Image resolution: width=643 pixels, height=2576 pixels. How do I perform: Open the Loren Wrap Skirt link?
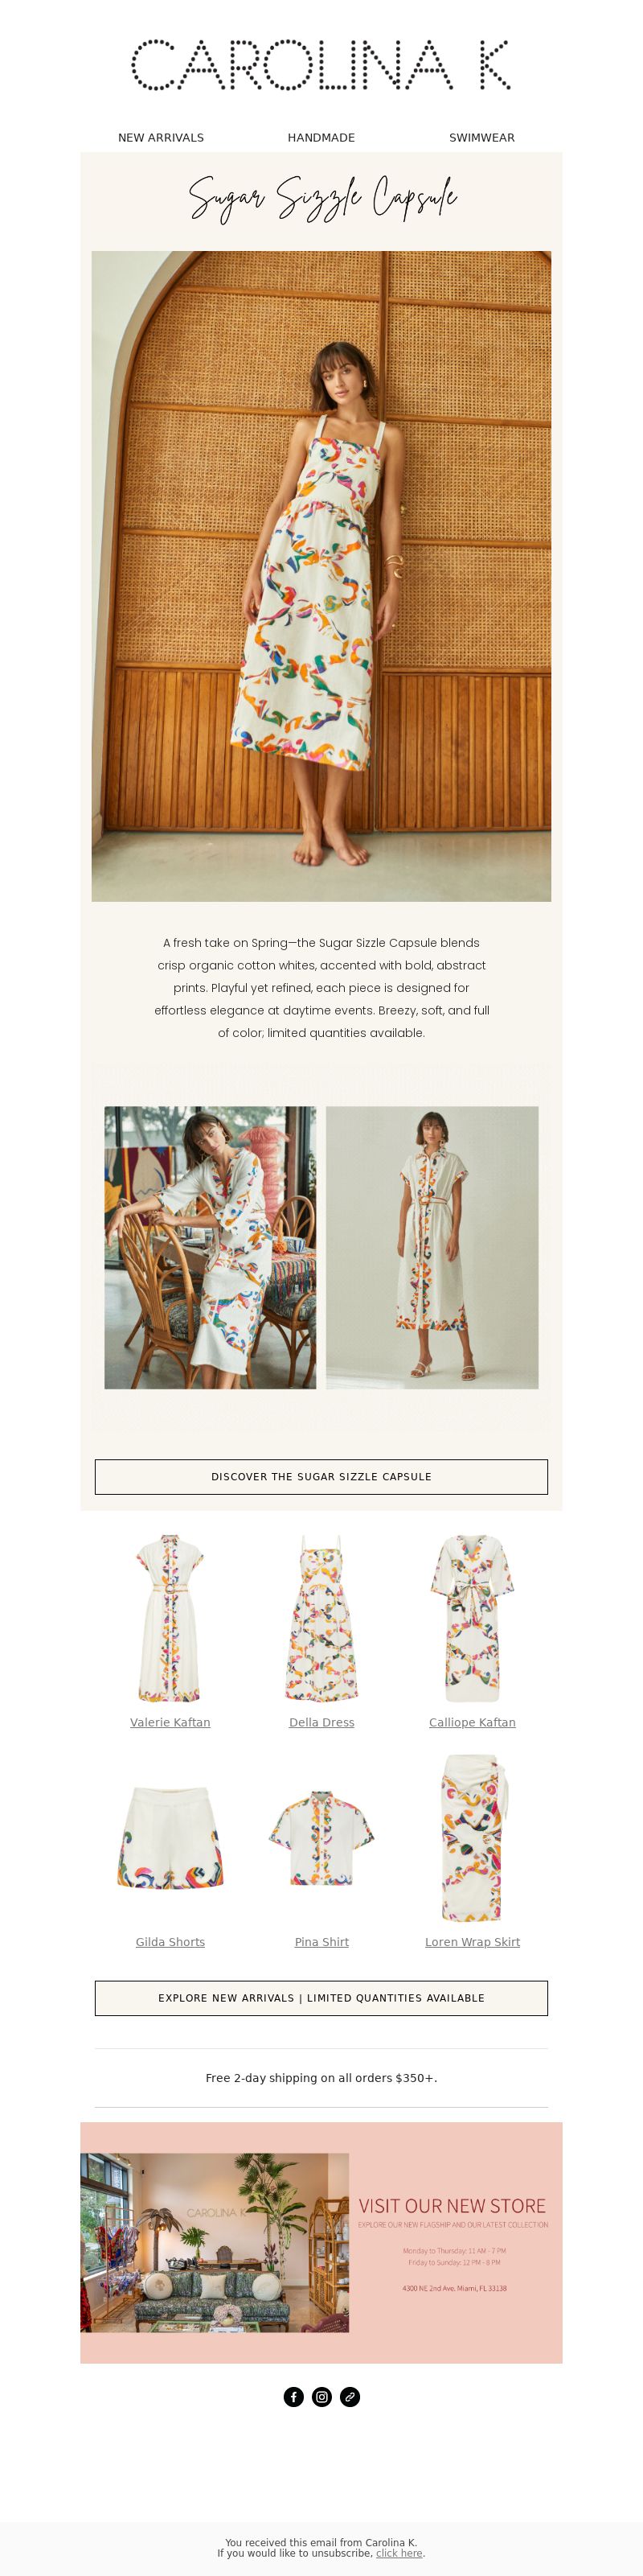tap(473, 1942)
